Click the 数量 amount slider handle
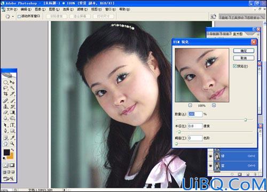The width and height of the screenshot is (267, 192). point(246,119)
